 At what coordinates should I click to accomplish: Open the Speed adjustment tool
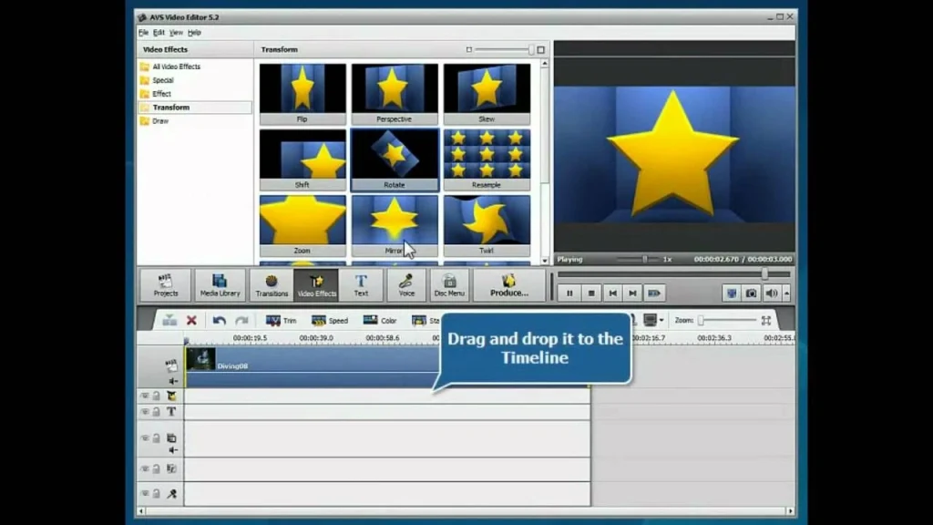point(330,320)
